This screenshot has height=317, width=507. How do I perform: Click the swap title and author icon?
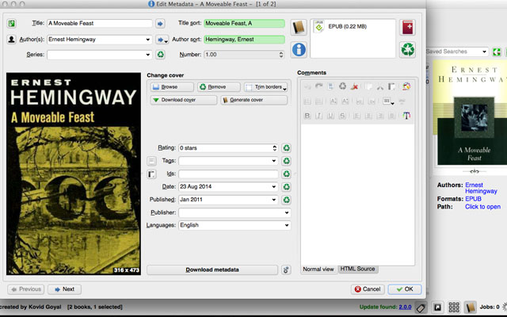(x=12, y=23)
